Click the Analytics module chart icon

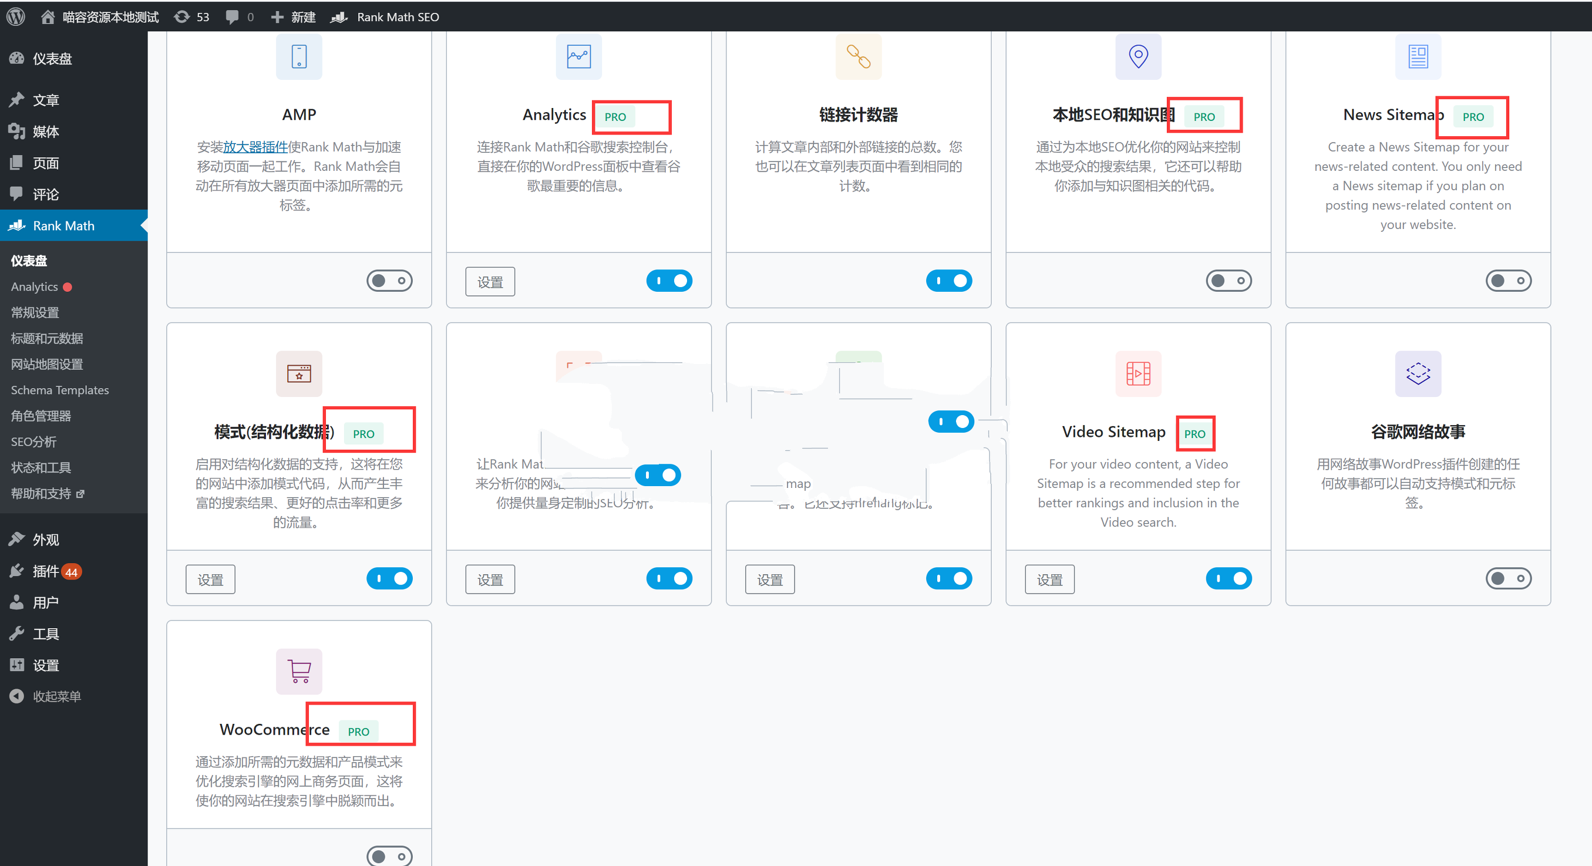click(578, 57)
